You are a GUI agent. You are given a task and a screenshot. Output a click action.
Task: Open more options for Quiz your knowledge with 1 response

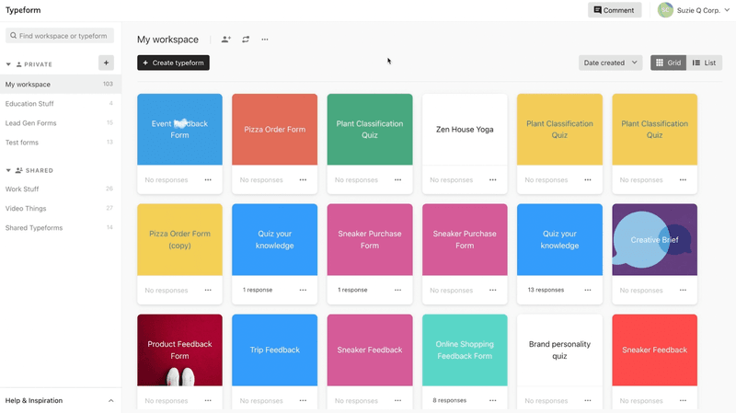[303, 290]
